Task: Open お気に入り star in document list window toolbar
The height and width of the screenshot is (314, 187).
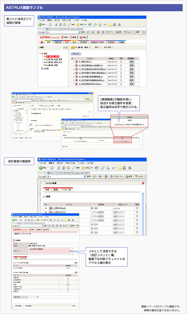Action: tap(78, 24)
